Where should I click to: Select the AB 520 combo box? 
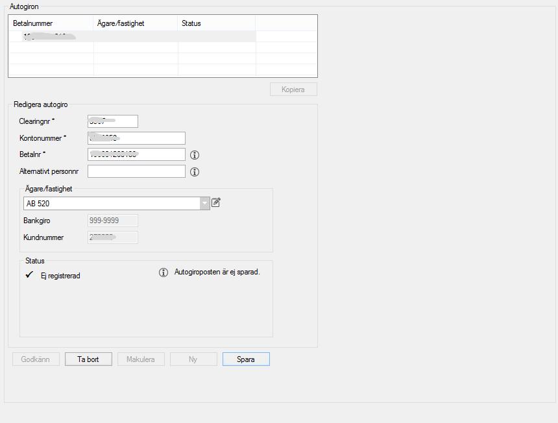(x=116, y=204)
